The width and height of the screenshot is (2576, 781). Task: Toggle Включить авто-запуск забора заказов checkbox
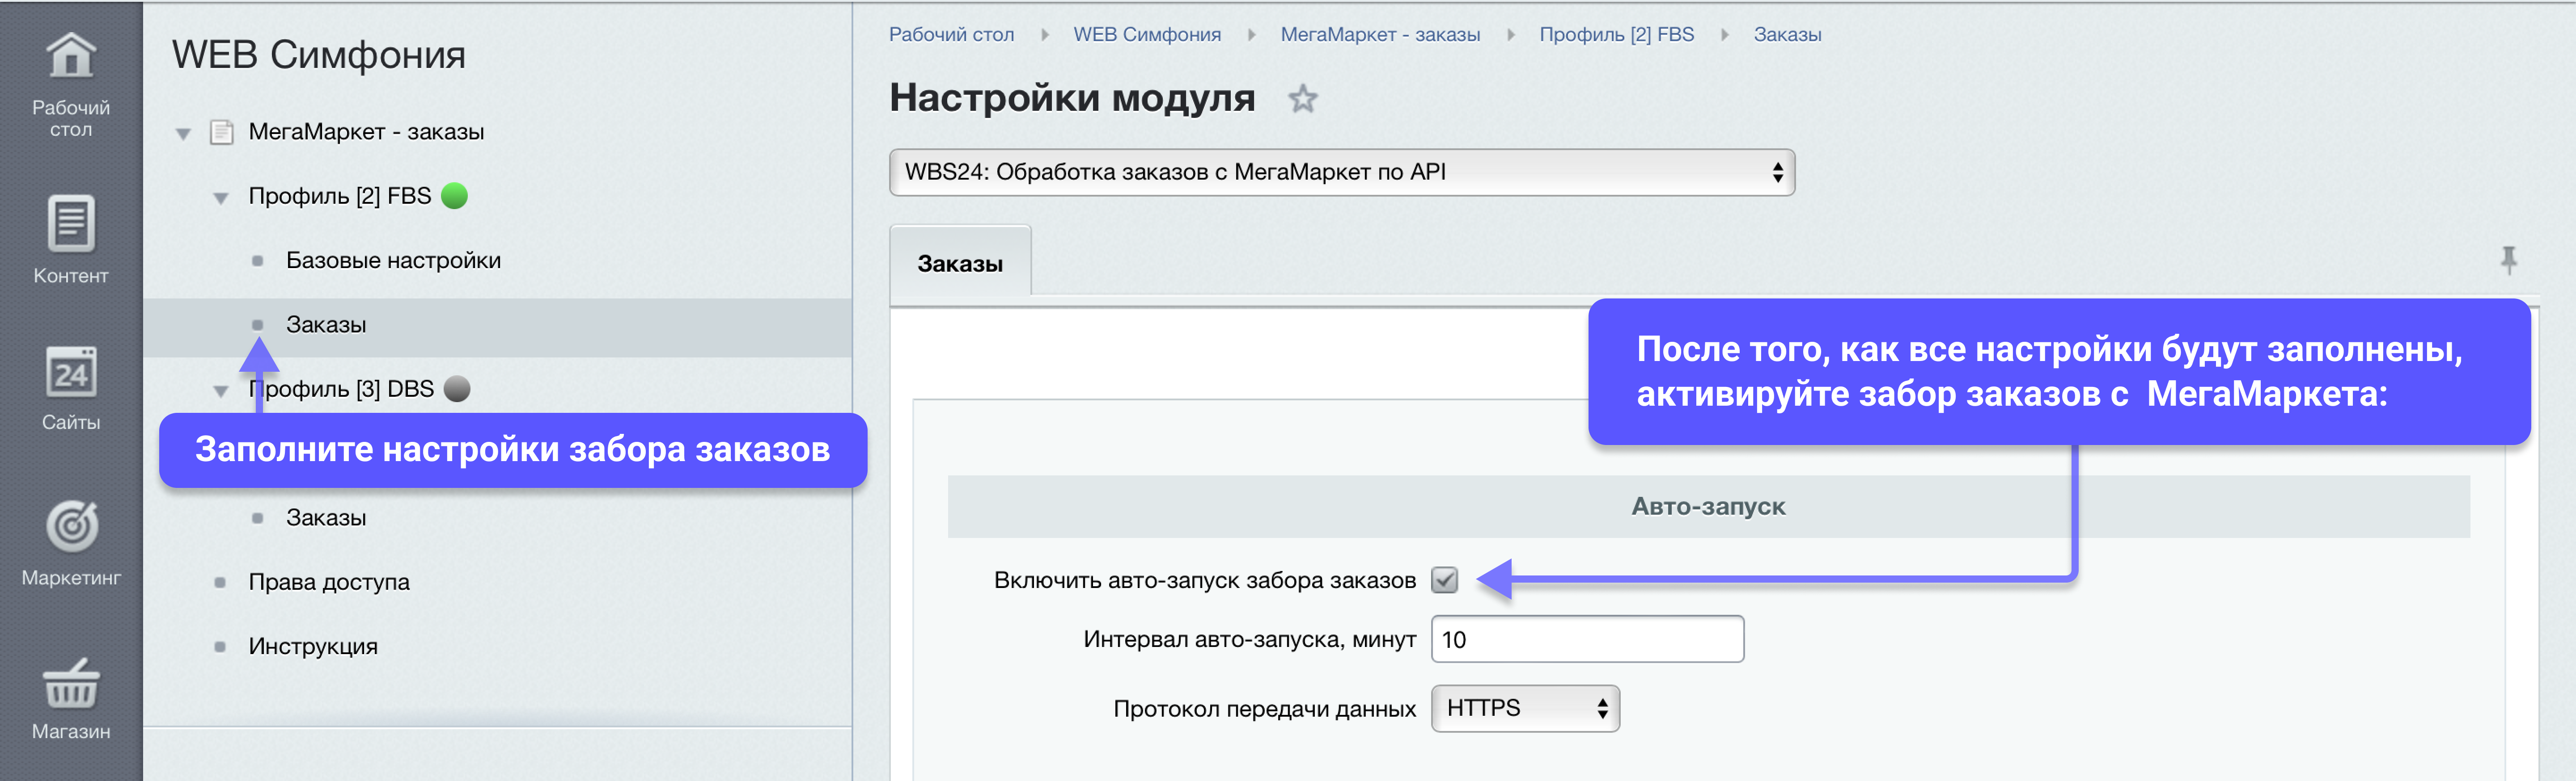point(1444,580)
